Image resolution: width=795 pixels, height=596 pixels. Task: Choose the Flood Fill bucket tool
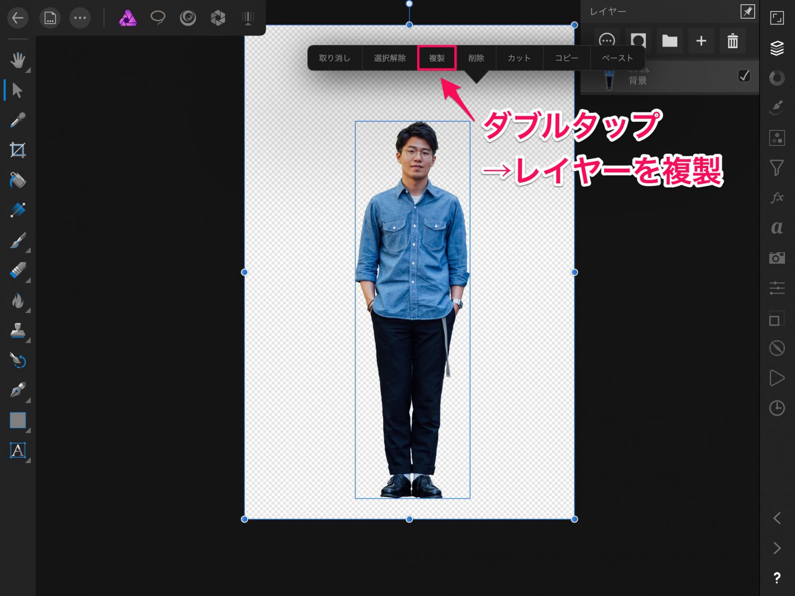point(17,181)
